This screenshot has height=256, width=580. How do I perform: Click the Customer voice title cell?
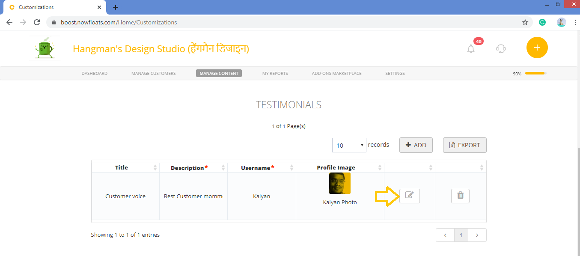click(x=125, y=196)
